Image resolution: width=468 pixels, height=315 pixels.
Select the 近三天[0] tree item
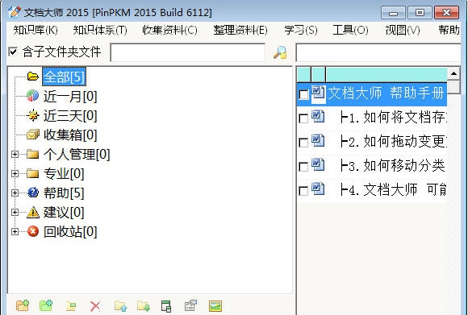70,116
